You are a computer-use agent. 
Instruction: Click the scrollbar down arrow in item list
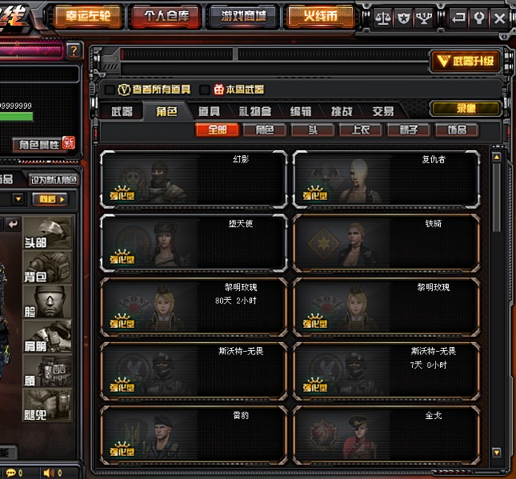pyautogui.click(x=497, y=453)
